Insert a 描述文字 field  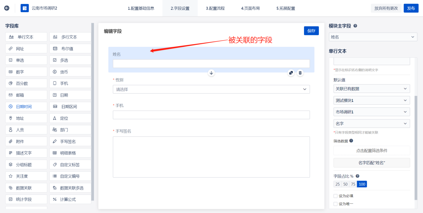pyautogui.click(x=26, y=153)
